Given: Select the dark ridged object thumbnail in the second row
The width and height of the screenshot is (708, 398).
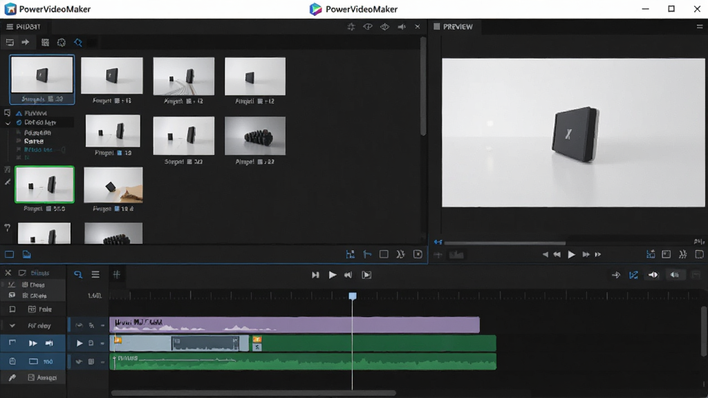Looking at the screenshot, I should point(255,136).
